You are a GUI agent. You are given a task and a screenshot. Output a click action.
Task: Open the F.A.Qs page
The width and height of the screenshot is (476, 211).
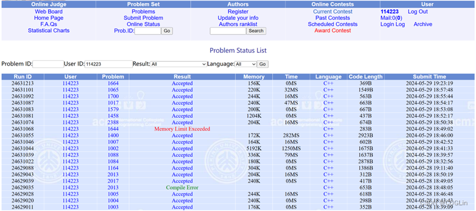point(48,24)
